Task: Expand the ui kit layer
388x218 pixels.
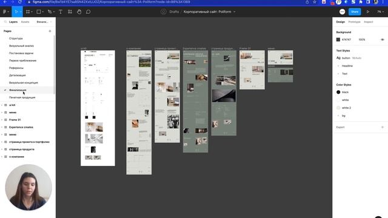Action: tap(2, 105)
